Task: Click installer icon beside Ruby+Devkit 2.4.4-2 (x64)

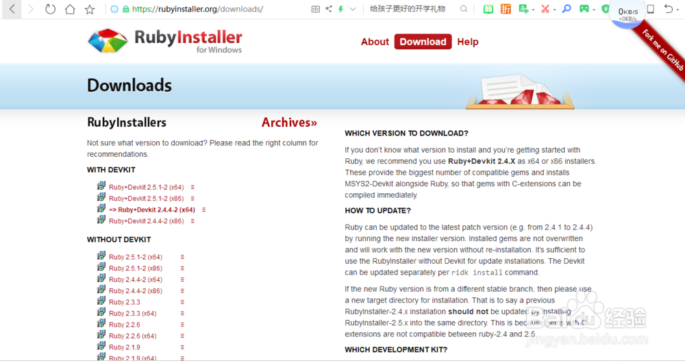Action: pos(101,209)
